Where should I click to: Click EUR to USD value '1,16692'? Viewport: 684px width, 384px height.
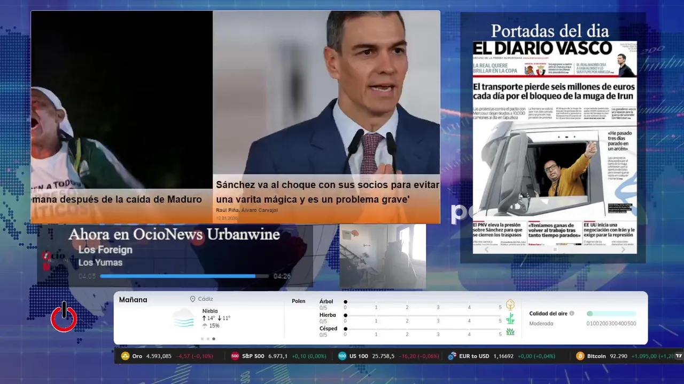(503, 356)
